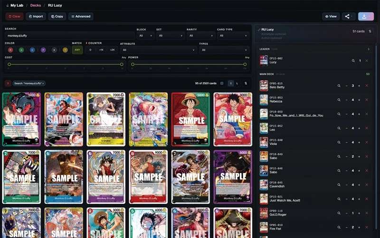Screen dimensions: 380x238
Task: Click the Author (optional) field
Action: [x=271, y=38]
